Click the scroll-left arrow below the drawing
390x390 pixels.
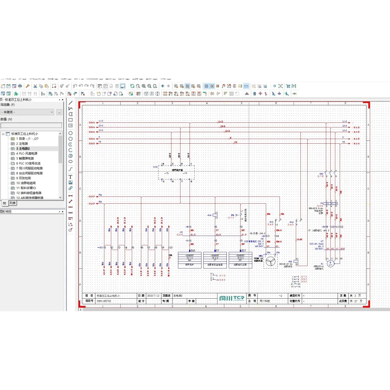coord(80,310)
